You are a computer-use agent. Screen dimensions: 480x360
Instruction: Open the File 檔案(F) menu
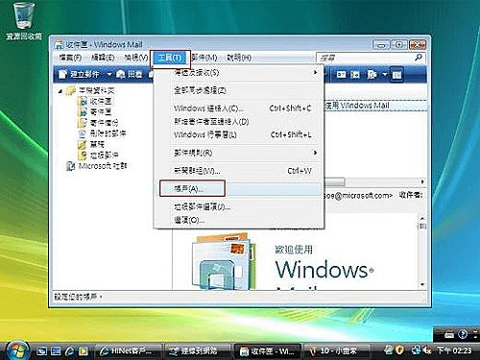coord(70,58)
